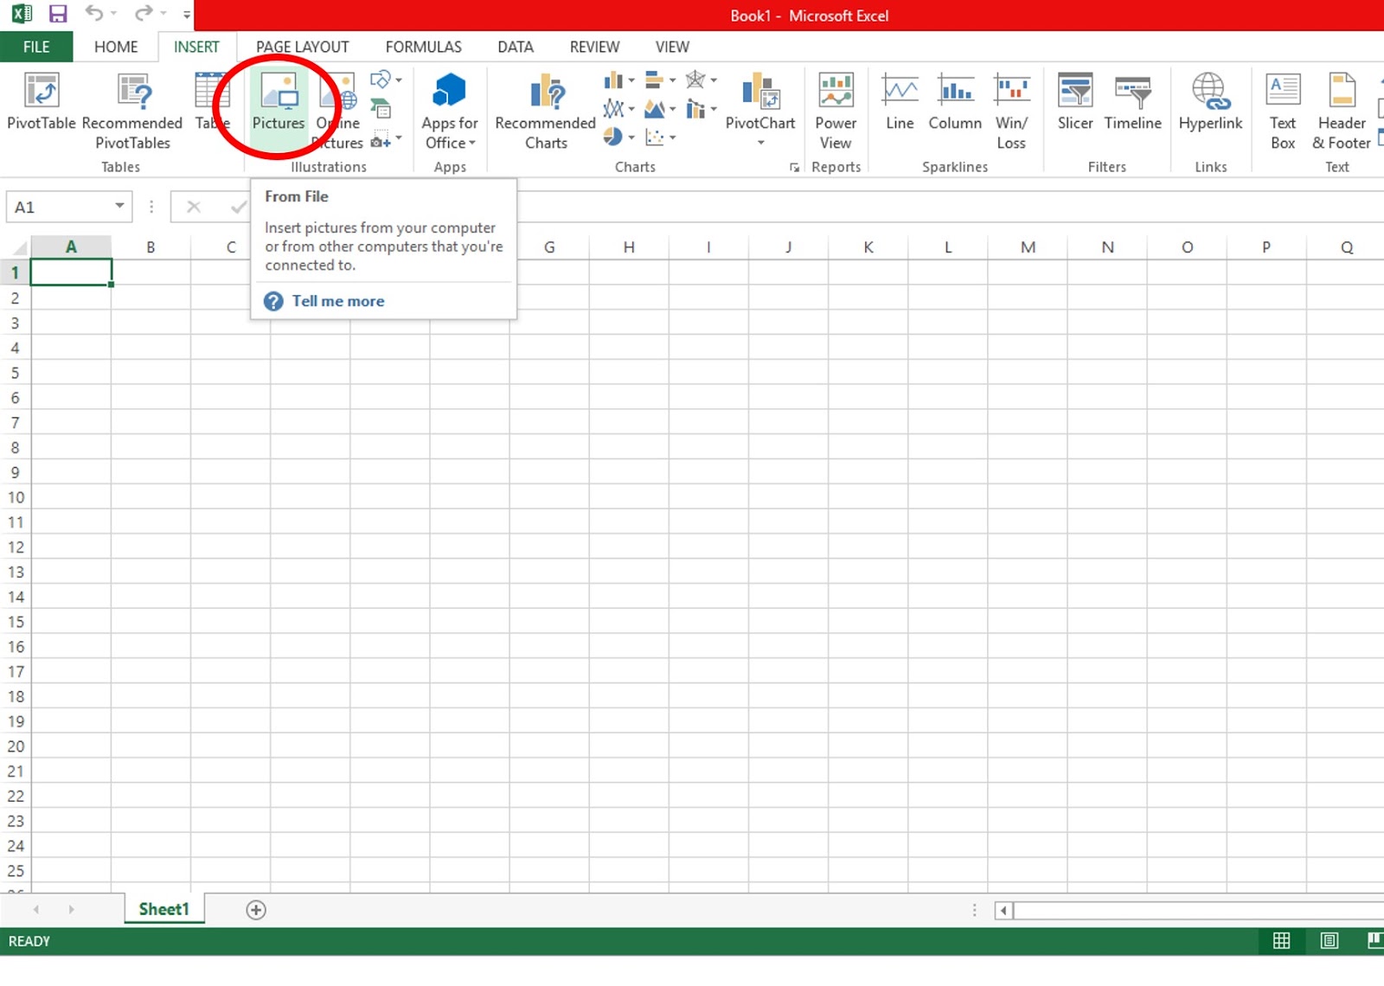Screen dimensions: 1384x986
Task: Add a new worksheet with the plus button
Action: [255, 909]
